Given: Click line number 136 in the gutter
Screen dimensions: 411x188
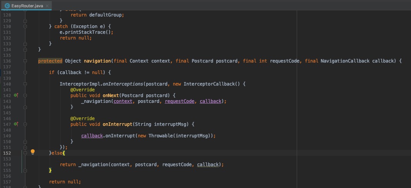Looking at the screenshot, I should 7,61.
